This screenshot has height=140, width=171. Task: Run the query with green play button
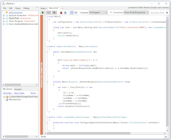click(43, 13)
